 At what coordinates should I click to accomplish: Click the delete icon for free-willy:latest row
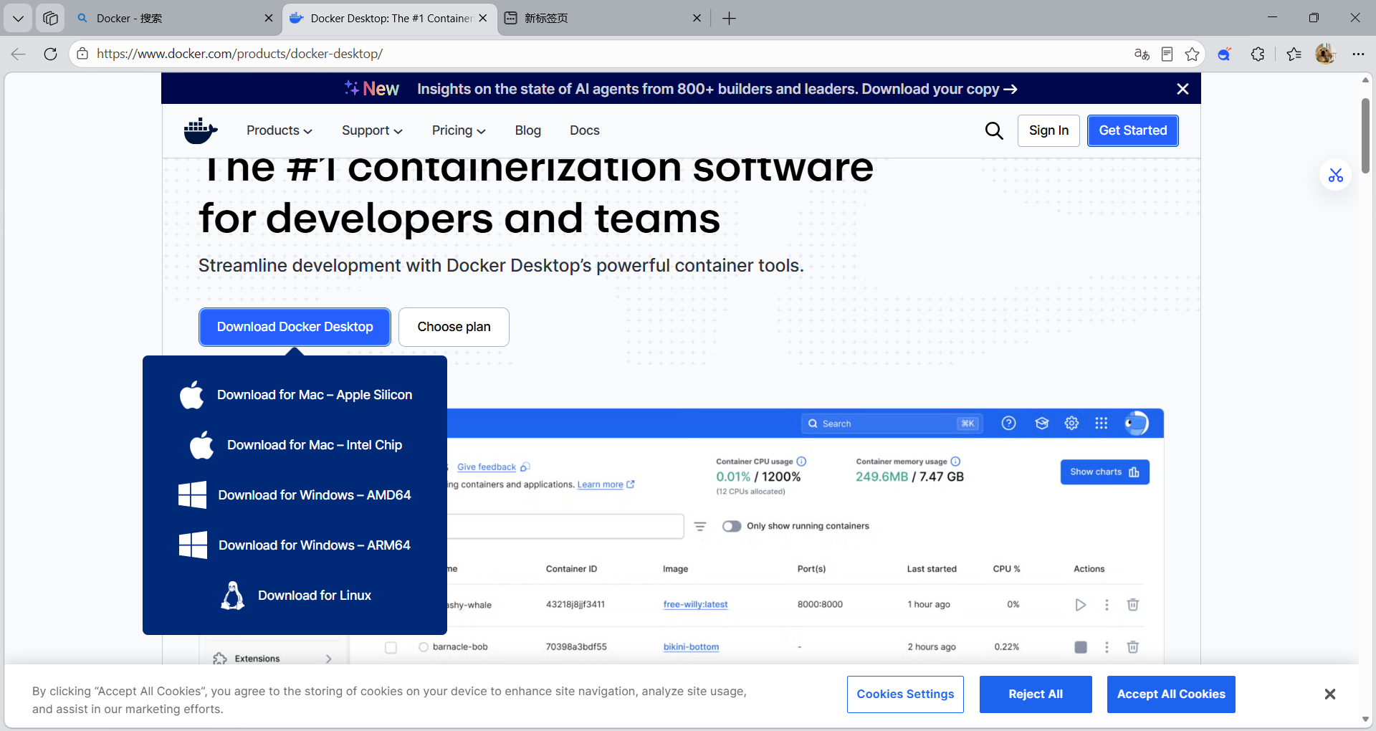pos(1133,605)
